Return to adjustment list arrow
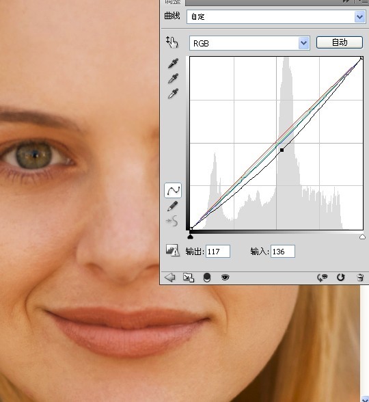Viewport: 369px width, 402px height. point(169,277)
